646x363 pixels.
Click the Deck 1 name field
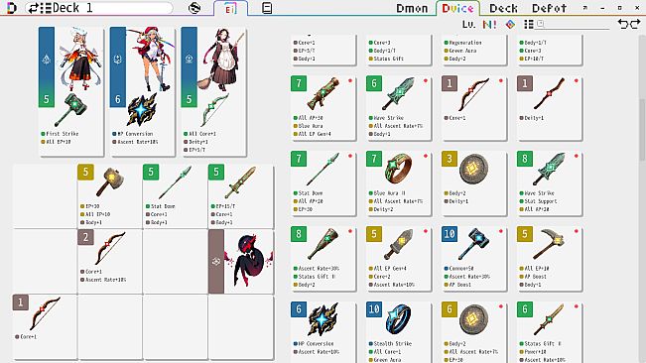pyautogui.click(x=111, y=8)
